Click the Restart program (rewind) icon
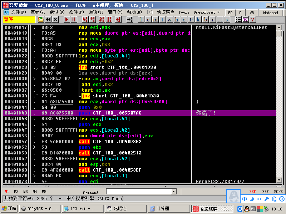The image size is (286, 214). [x=49, y=20]
